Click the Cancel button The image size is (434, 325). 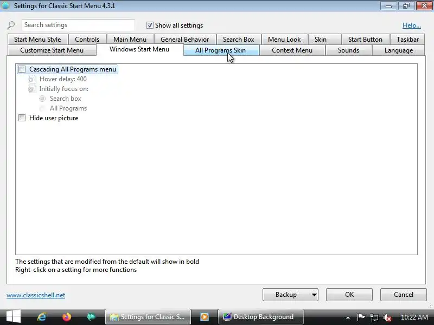(x=403, y=295)
